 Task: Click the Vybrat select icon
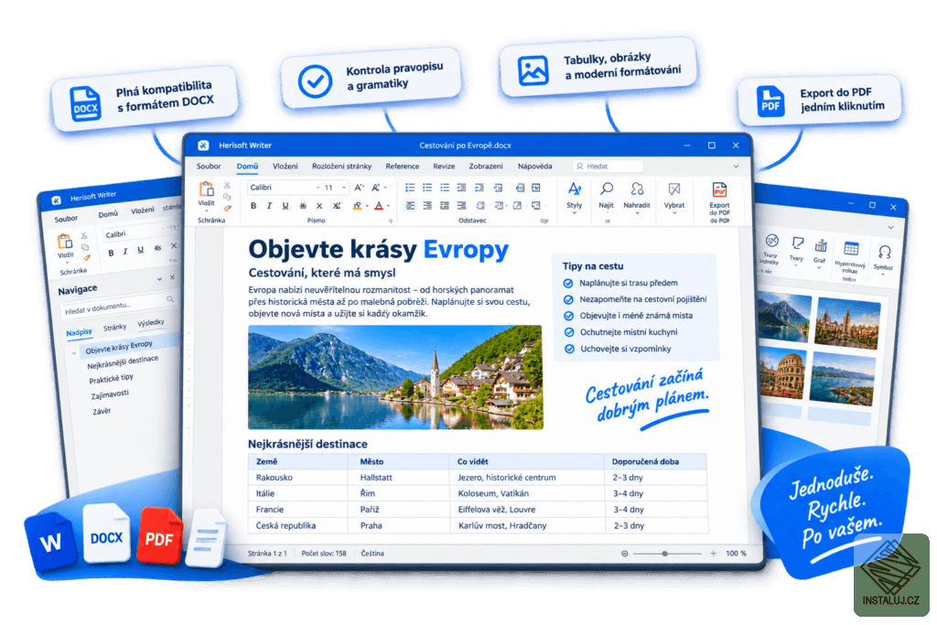(x=674, y=189)
